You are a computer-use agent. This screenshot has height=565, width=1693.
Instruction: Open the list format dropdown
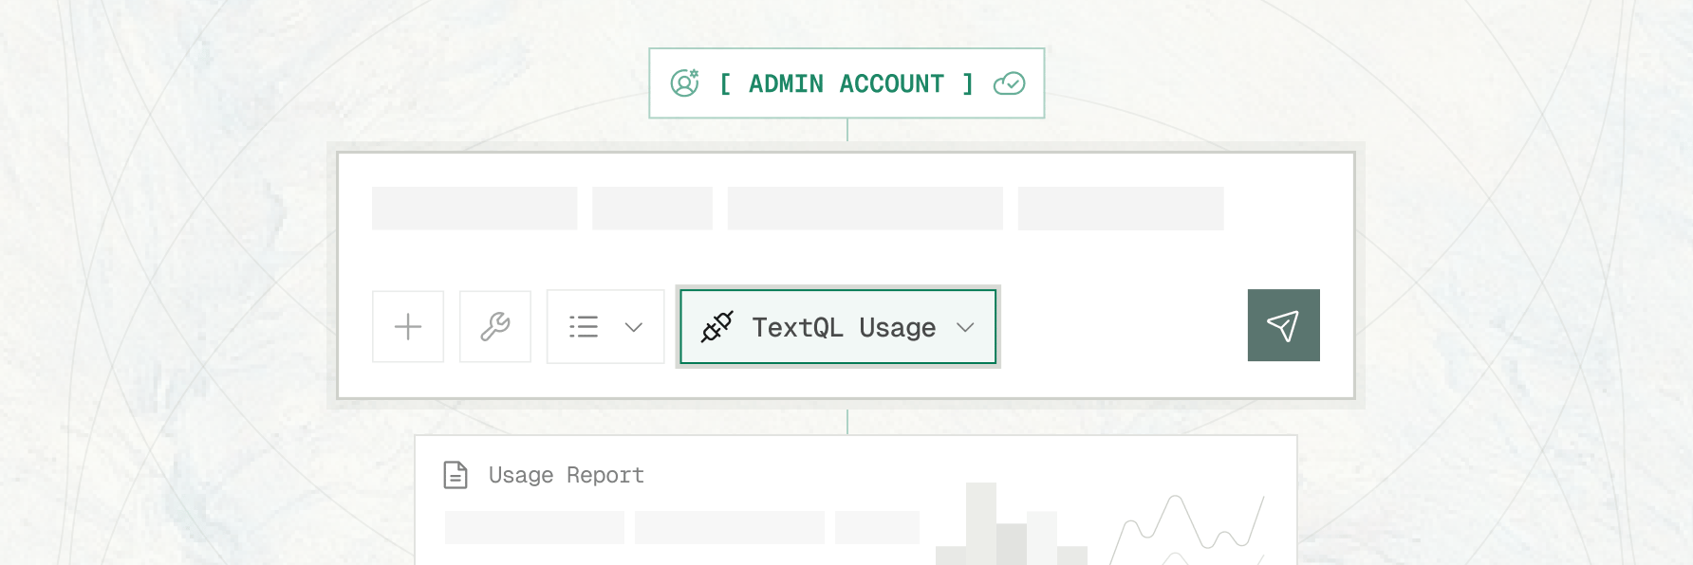pyautogui.click(x=605, y=326)
